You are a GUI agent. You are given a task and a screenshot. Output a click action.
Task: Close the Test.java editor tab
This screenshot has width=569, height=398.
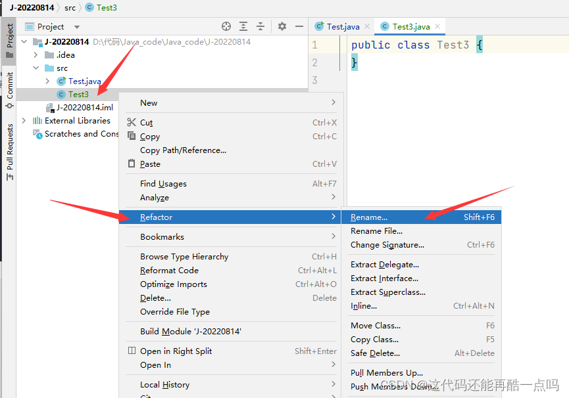[x=367, y=26]
